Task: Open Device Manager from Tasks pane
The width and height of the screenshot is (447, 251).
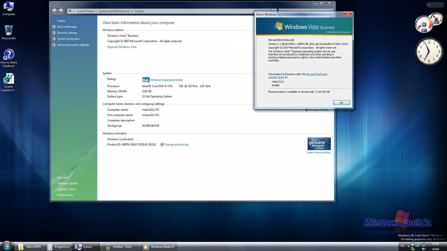Action: (x=67, y=27)
